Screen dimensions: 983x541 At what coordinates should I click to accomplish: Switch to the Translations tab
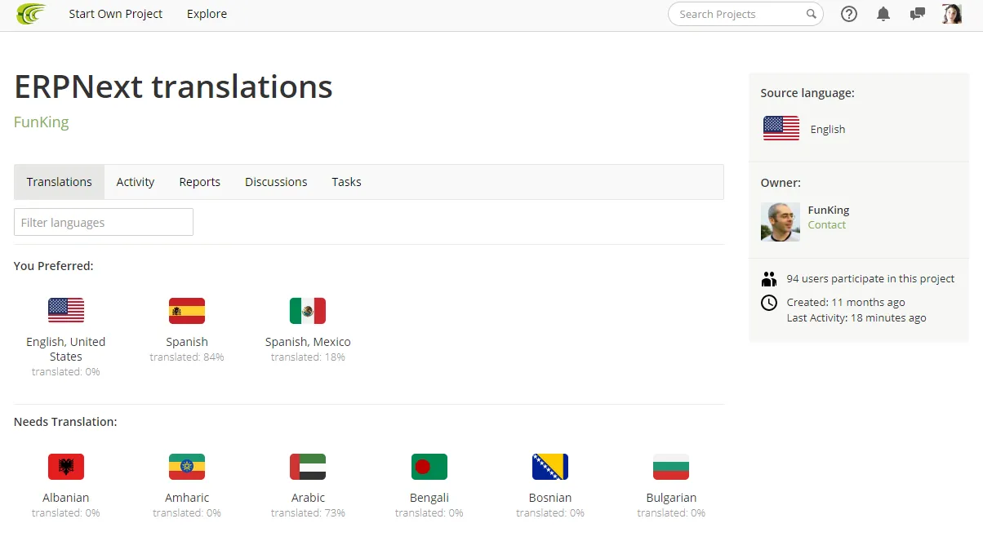coord(60,182)
